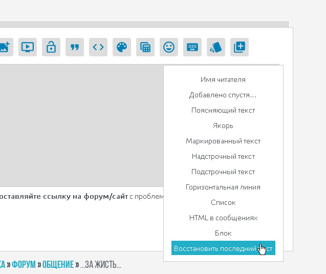Screen dimensions: 326x274
Task: Click the cards swatch icon
Action: [x=216, y=47]
